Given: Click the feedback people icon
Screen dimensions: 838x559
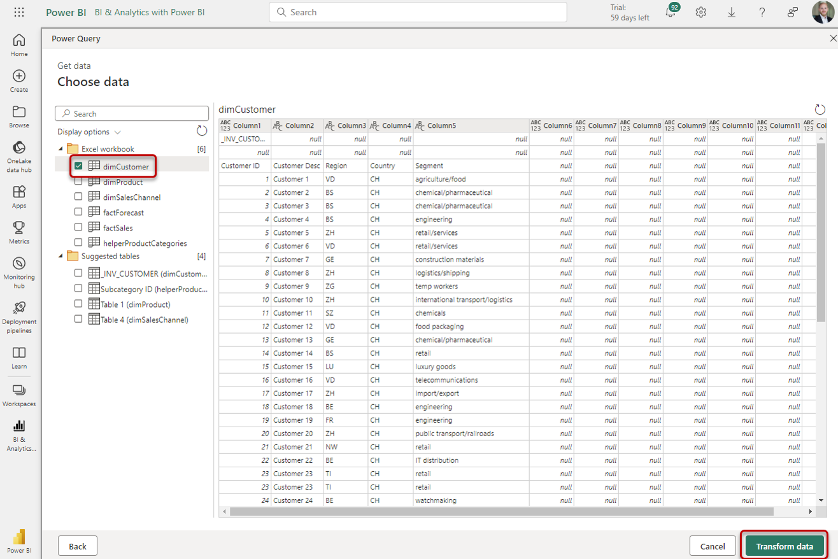Looking at the screenshot, I should (x=793, y=12).
